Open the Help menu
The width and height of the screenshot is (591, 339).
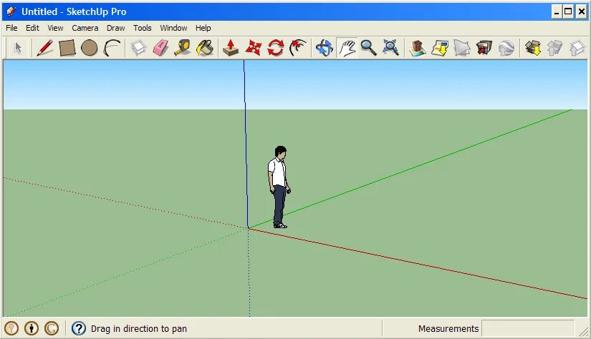pos(203,28)
